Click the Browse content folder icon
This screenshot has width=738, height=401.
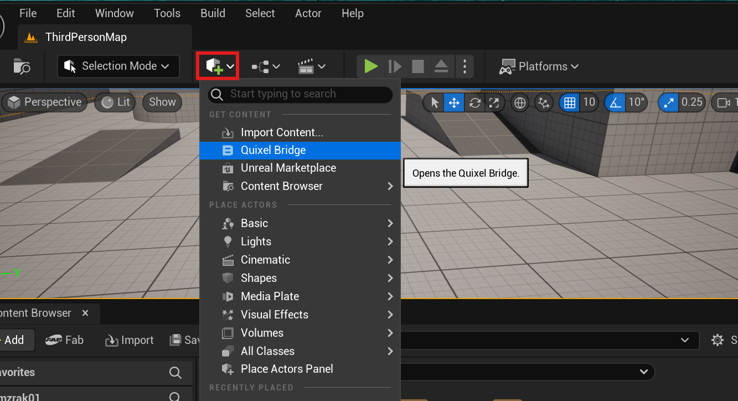tap(22, 66)
